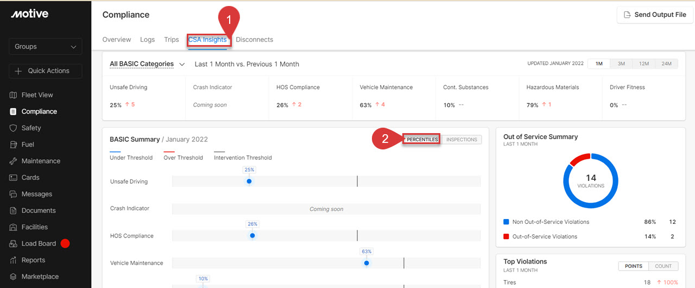This screenshot has width=695, height=288.
Task: Click the Fuel pump icon
Action: click(x=14, y=145)
